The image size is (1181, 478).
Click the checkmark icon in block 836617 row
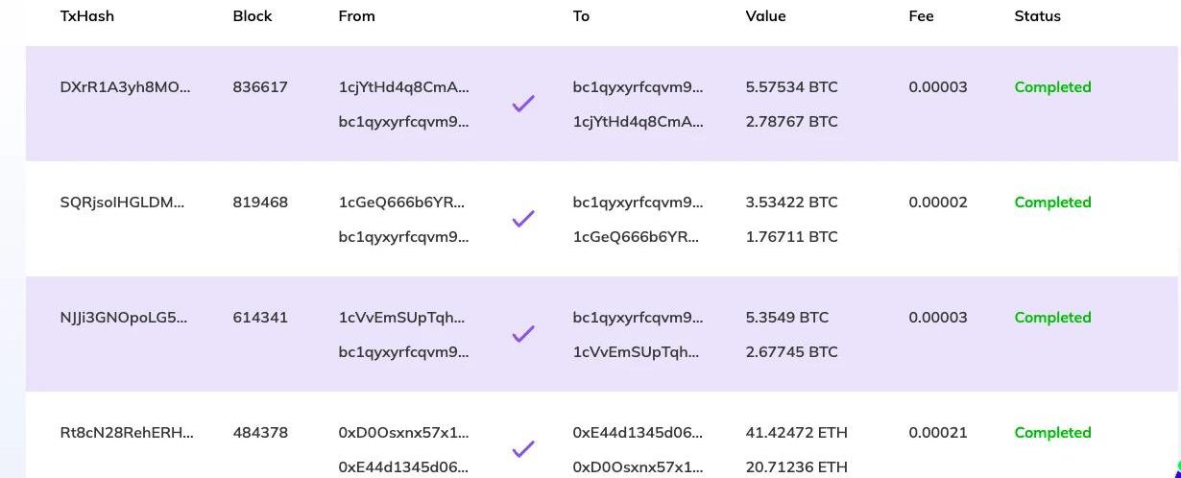pyautogui.click(x=523, y=104)
